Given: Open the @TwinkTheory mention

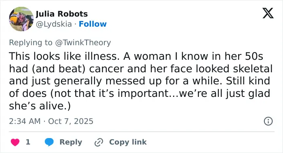Looking at the screenshot, I should point(83,43).
